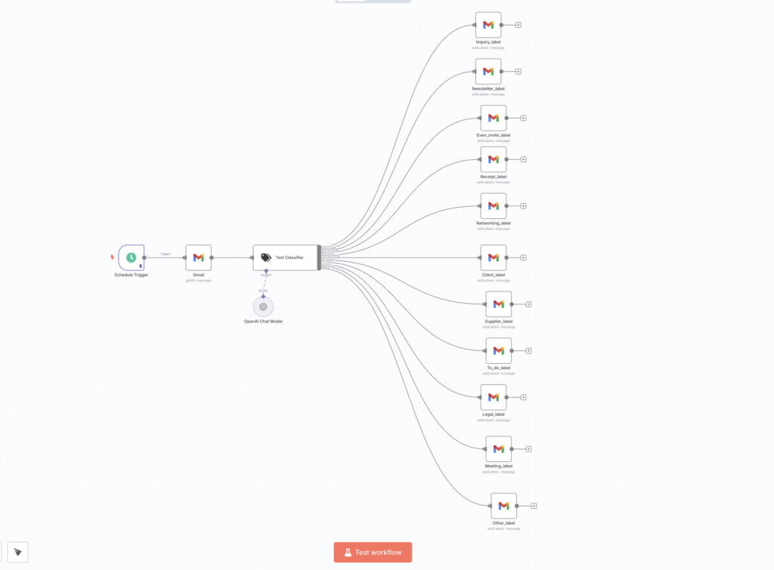Select the Networking_label Gmail node
774x570 pixels.
point(494,205)
